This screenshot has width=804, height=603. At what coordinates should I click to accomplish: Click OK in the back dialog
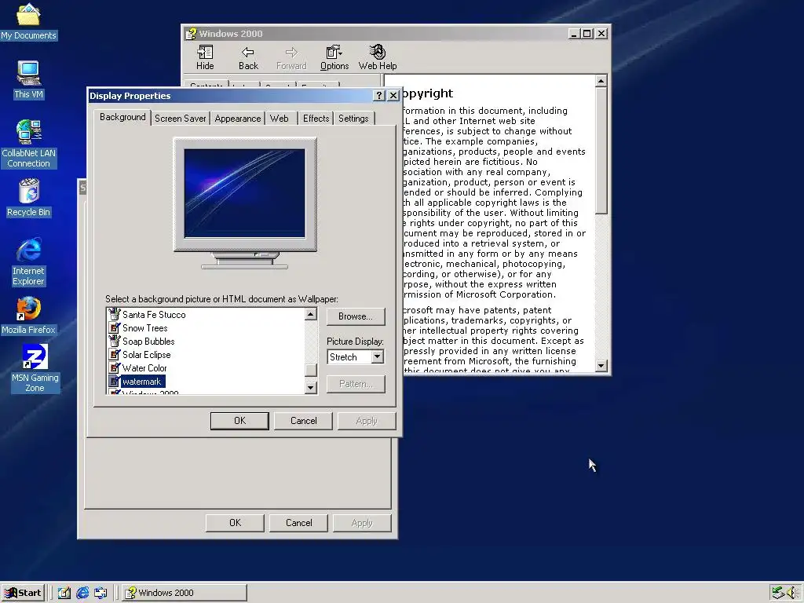pyautogui.click(x=235, y=523)
